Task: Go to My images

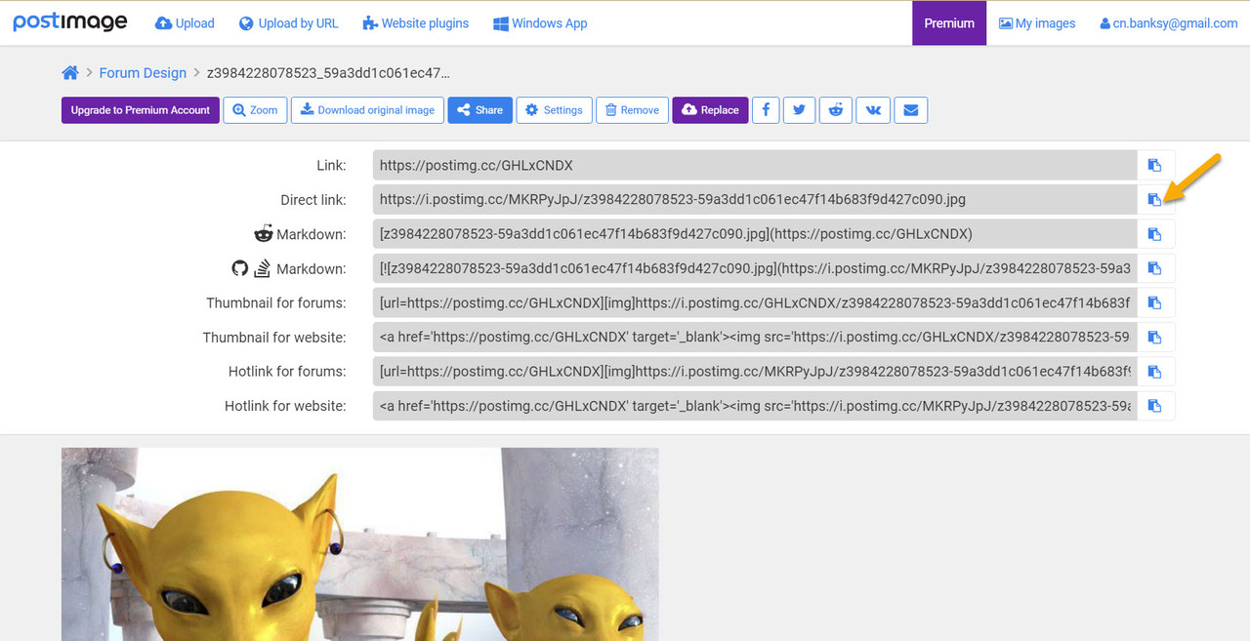Action: coord(1037,23)
